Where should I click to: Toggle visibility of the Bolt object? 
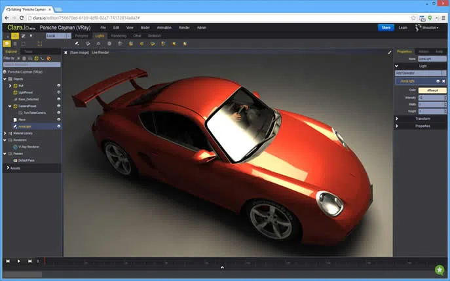tap(58, 86)
